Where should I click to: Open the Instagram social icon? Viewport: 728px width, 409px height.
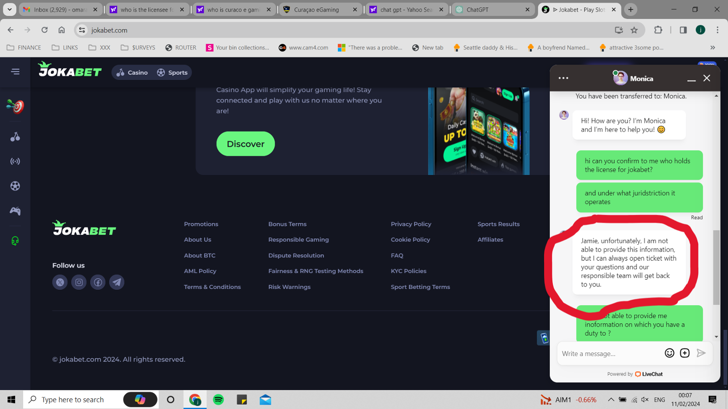tap(79, 282)
